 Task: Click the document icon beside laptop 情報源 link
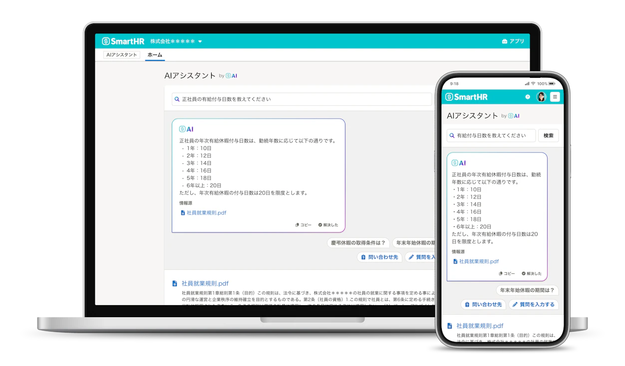(x=183, y=212)
